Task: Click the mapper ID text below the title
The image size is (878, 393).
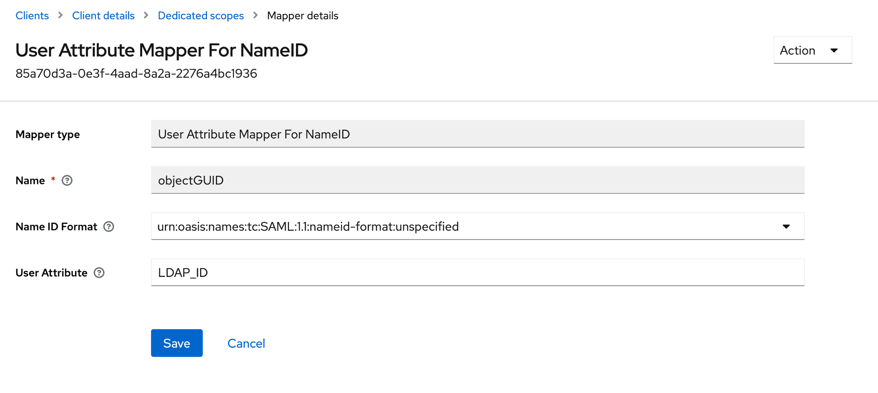Action: [x=136, y=74]
